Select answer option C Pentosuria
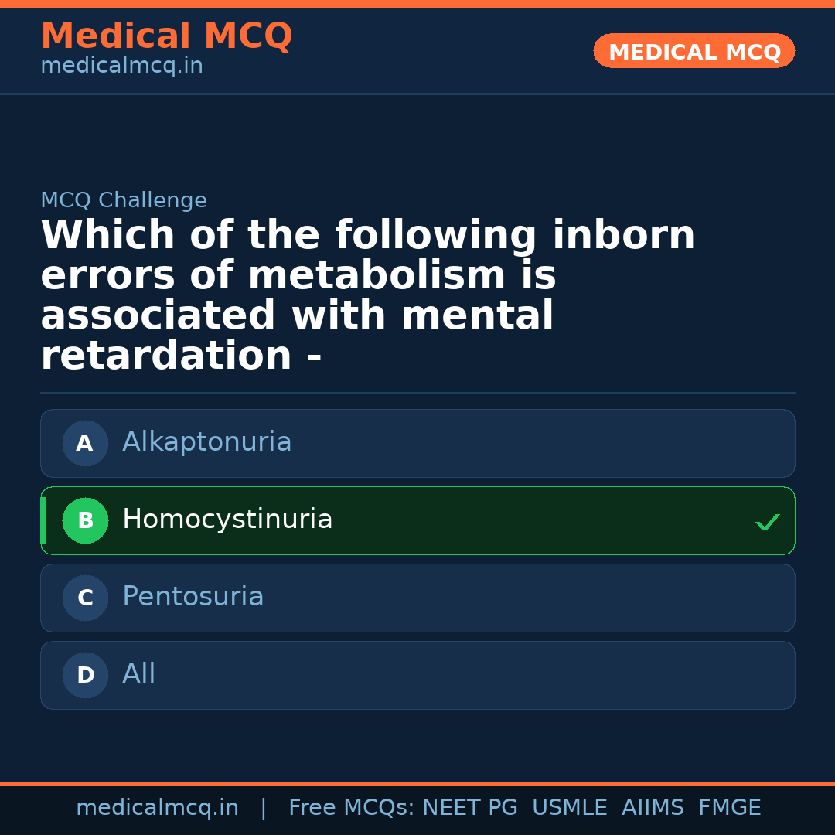 (x=417, y=598)
